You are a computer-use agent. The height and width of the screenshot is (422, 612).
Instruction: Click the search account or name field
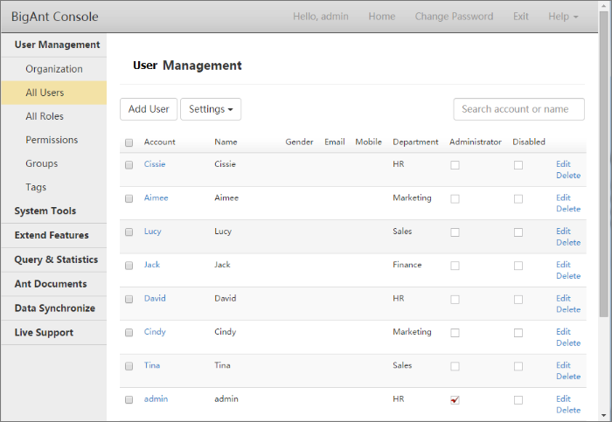click(x=518, y=109)
